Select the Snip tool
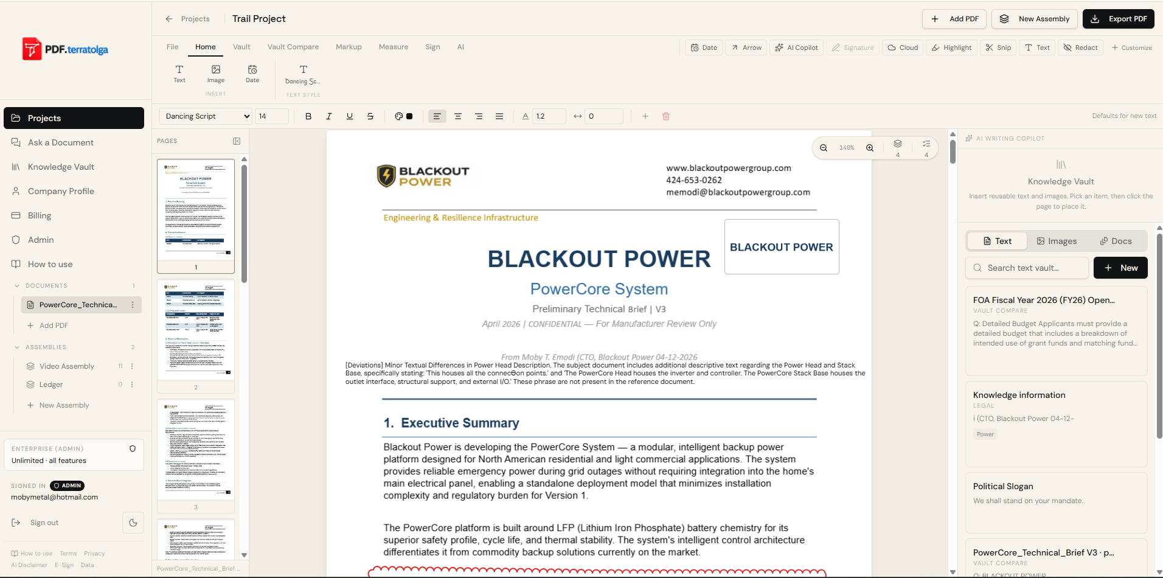This screenshot has width=1163, height=578. point(999,47)
